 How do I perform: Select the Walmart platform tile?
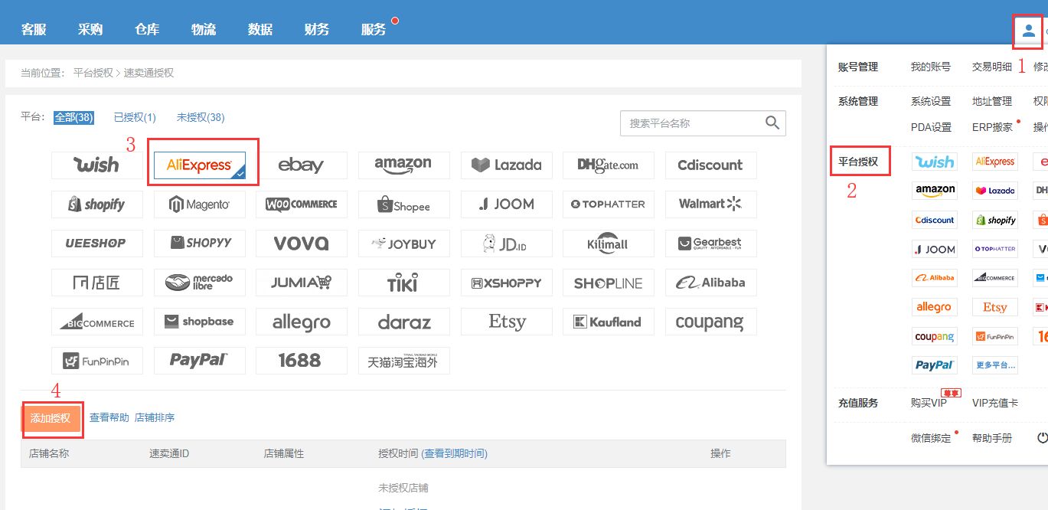click(x=711, y=204)
